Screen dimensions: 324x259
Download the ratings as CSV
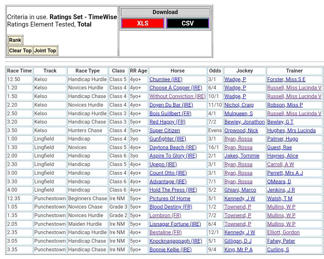tap(188, 23)
